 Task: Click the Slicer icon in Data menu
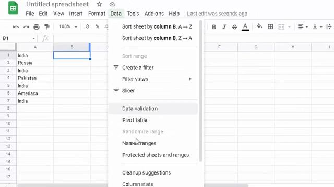(x=116, y=91)
